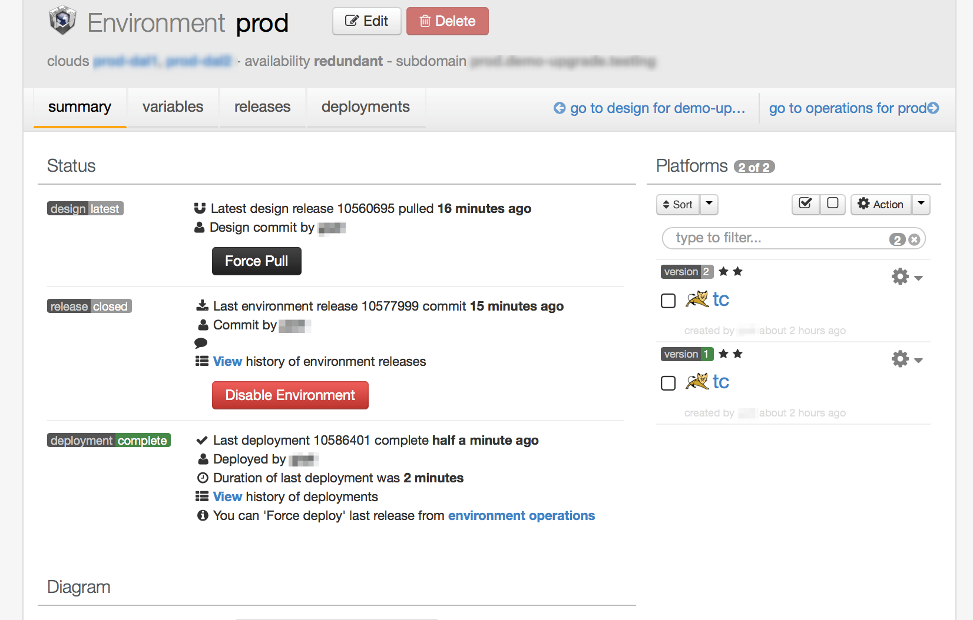Image resolution: width=973 pixels, height=620 pixels.
Task: Expand the Sort dropdown arrow
Action: click(709, 204)
